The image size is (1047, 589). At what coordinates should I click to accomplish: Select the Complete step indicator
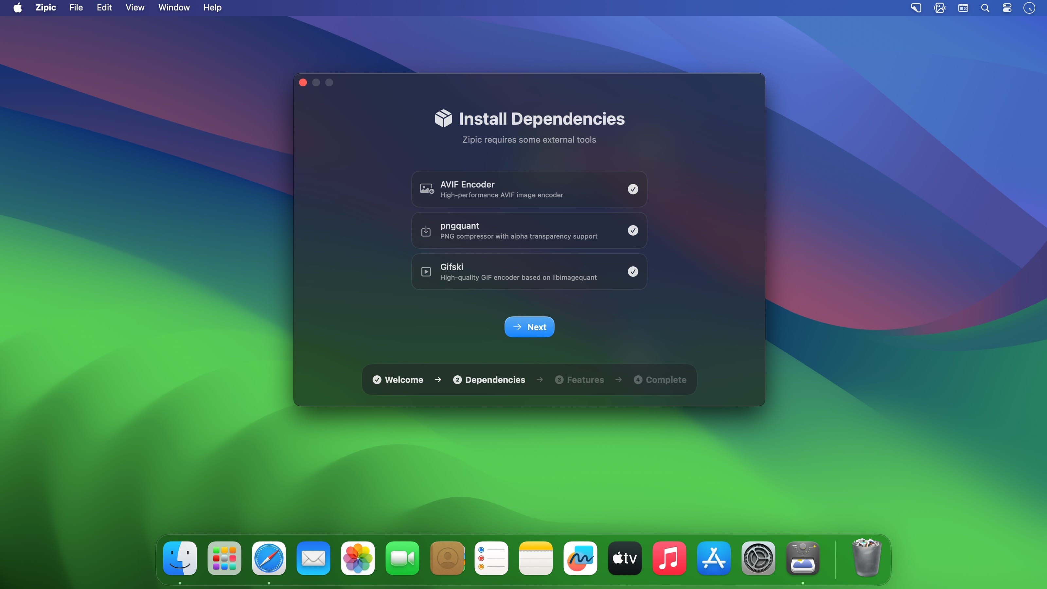click(660, 380)
